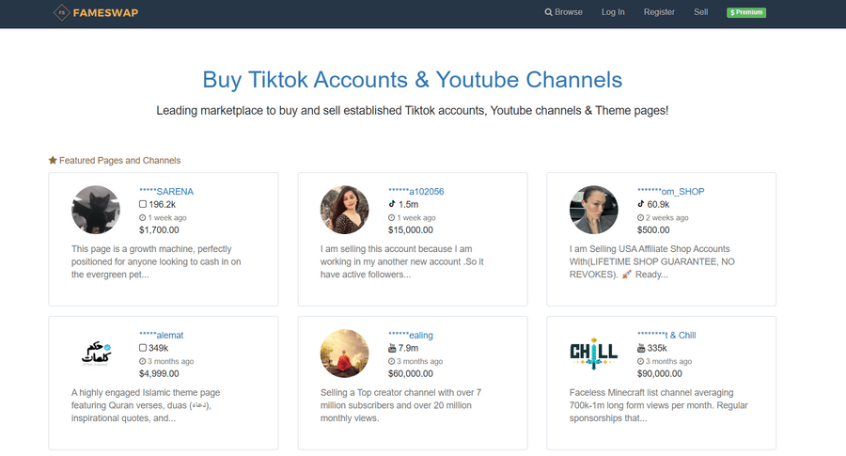Click the Arabic calligraphy alemat thumbnail
Viewport: 846px width, 456px height.
coord(96,354)
